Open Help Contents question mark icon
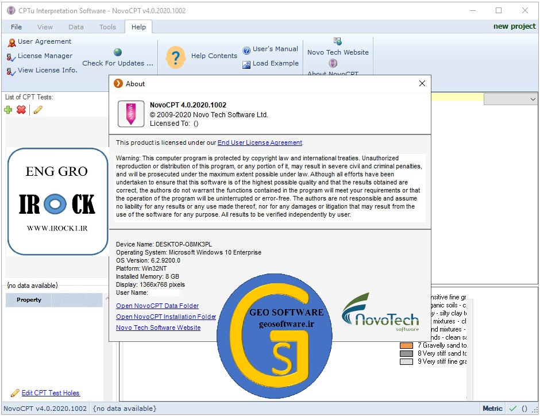Viewport: 540px width, 416px height. click(x=176, y=57)
